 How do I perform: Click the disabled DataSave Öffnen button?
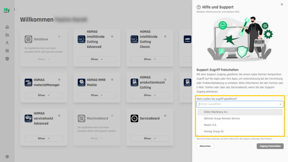pyautogui.click(x=44, y=59)
